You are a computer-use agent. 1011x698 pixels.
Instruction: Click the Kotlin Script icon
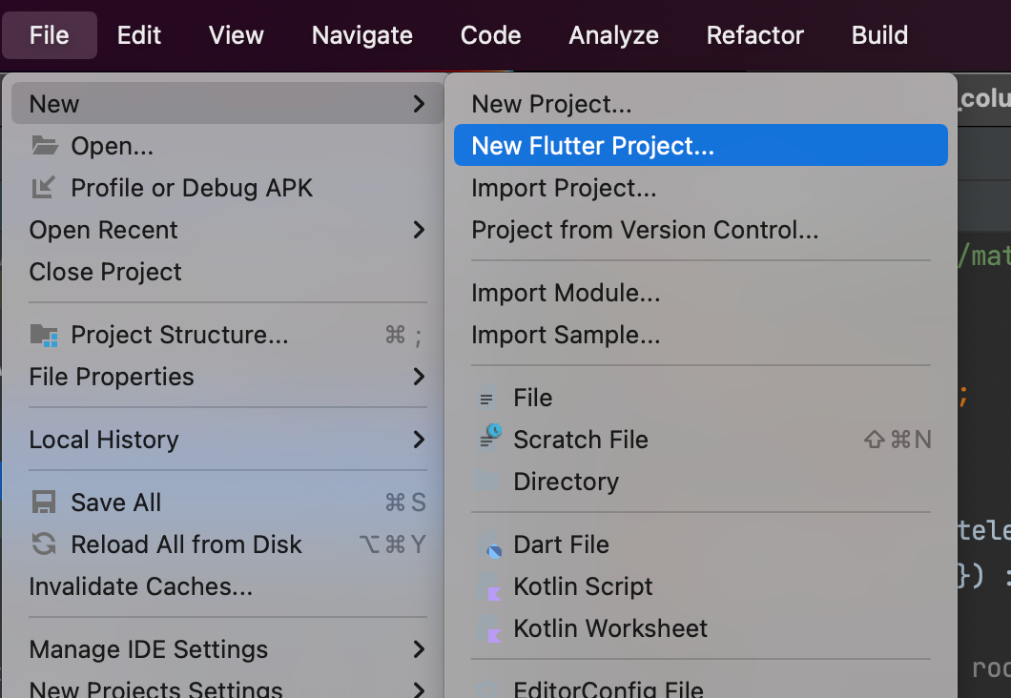tap(490, 587)
